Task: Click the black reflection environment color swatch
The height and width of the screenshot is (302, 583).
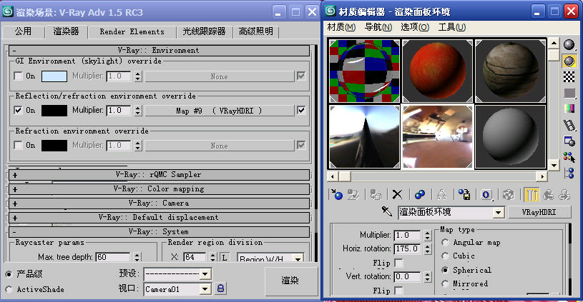Action: 54,111
